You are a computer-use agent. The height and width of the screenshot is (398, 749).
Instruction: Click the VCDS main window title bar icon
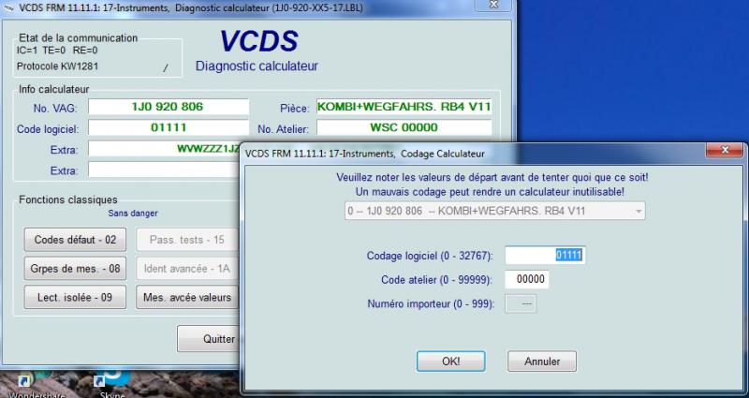click(8, 7)
